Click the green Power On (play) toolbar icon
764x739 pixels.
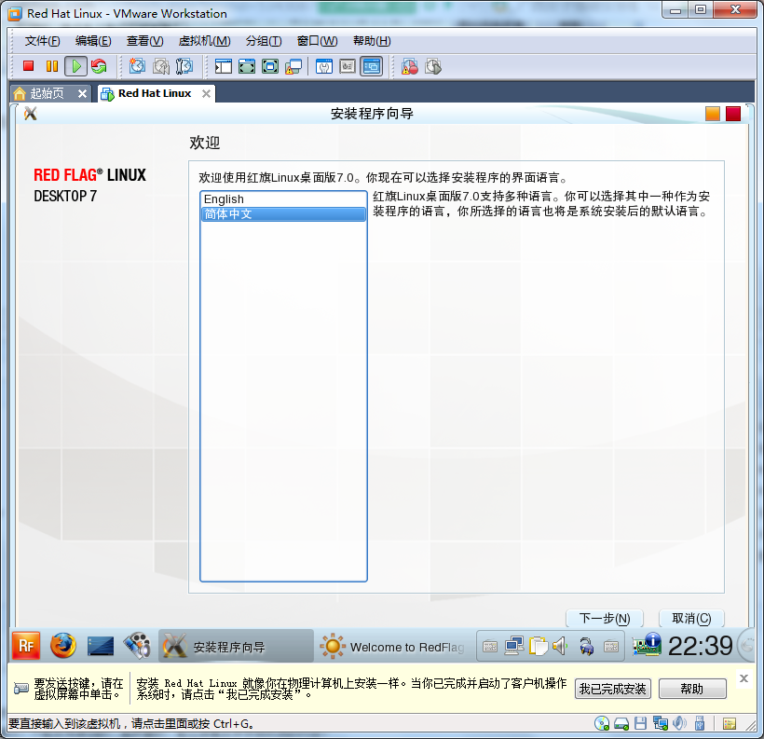pyautogui.click(x=76, y=66)
